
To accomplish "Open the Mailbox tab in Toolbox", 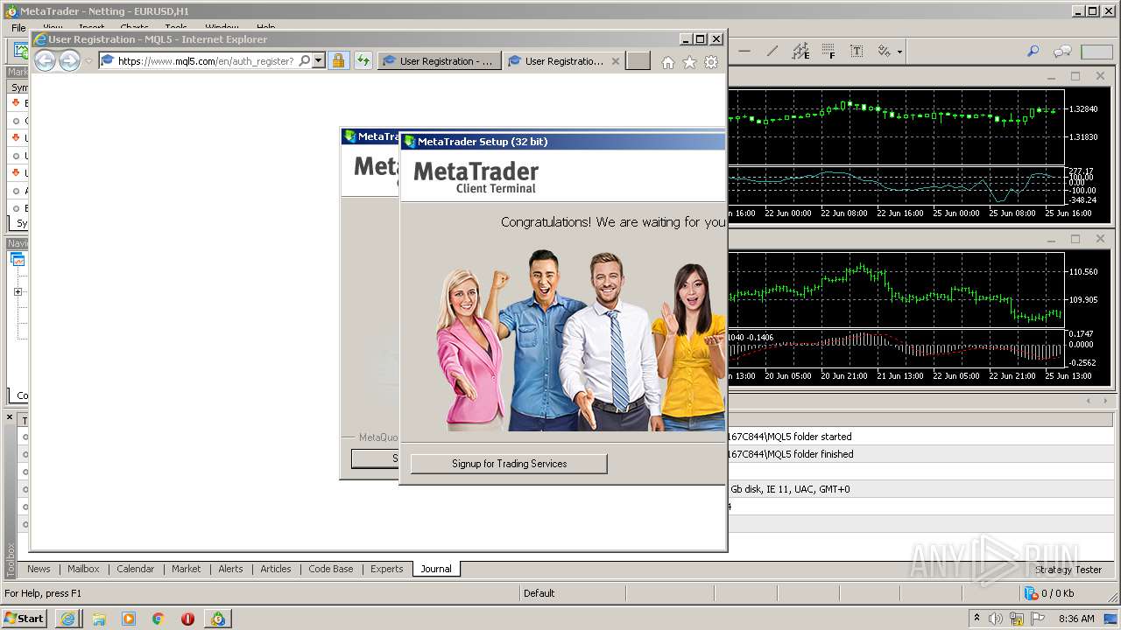I will [x=84, y=569].
